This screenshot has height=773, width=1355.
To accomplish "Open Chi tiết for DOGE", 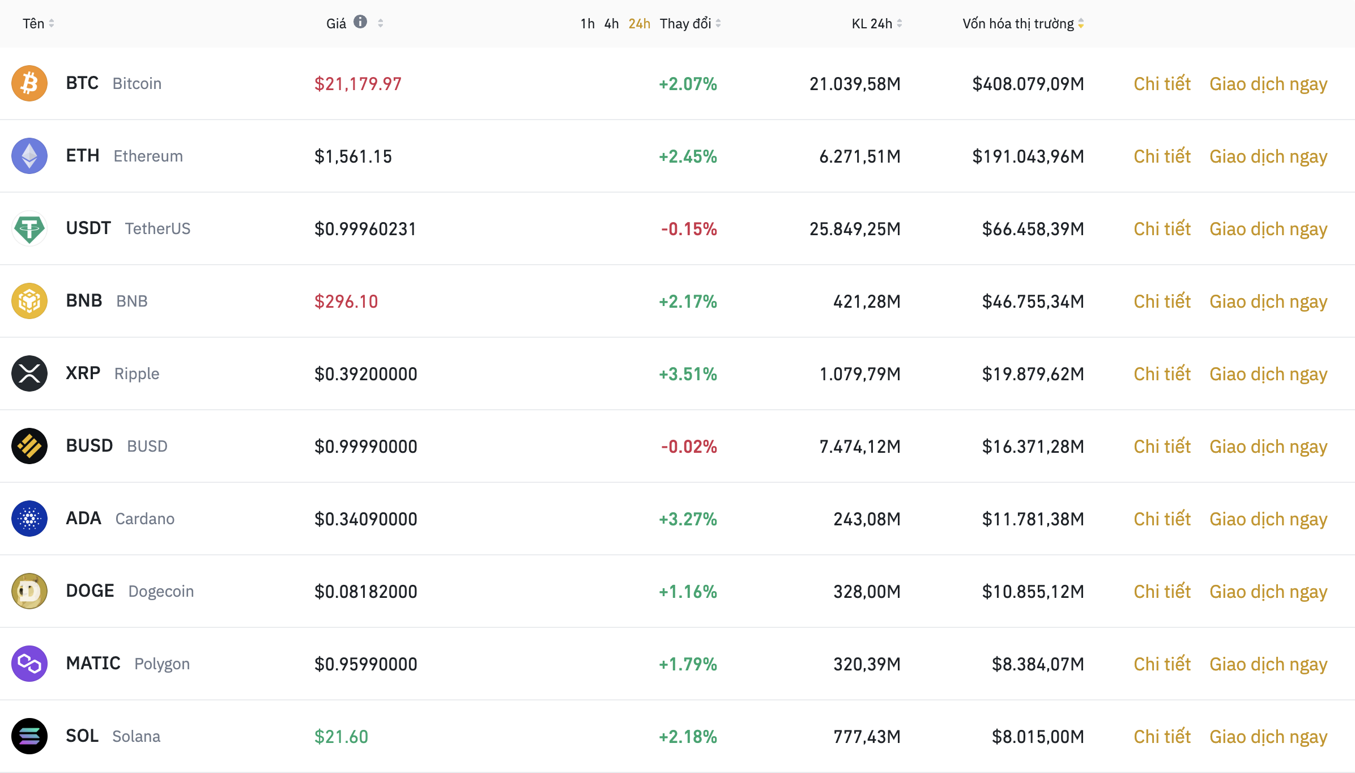I will [x=1162, y=592].
